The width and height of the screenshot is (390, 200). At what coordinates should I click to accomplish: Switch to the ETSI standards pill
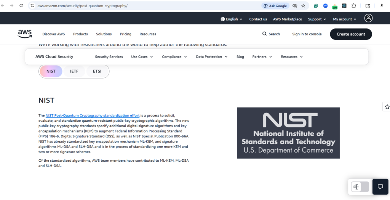click(x=97, y=71)
